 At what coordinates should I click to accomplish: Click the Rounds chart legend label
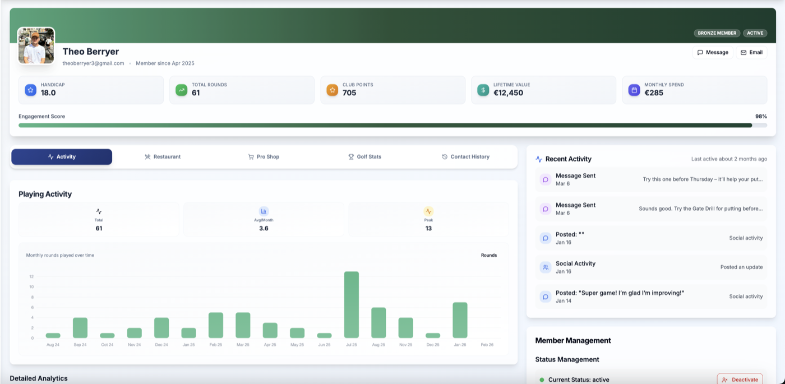coord(489,255)
